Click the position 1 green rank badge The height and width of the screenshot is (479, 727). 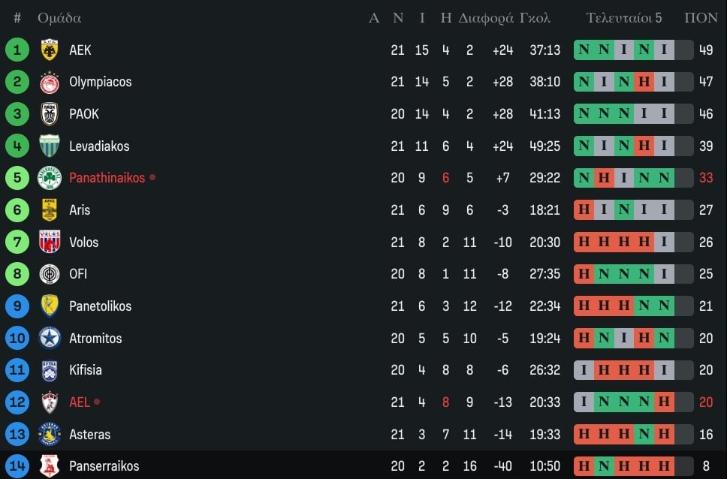coord(17,50)
